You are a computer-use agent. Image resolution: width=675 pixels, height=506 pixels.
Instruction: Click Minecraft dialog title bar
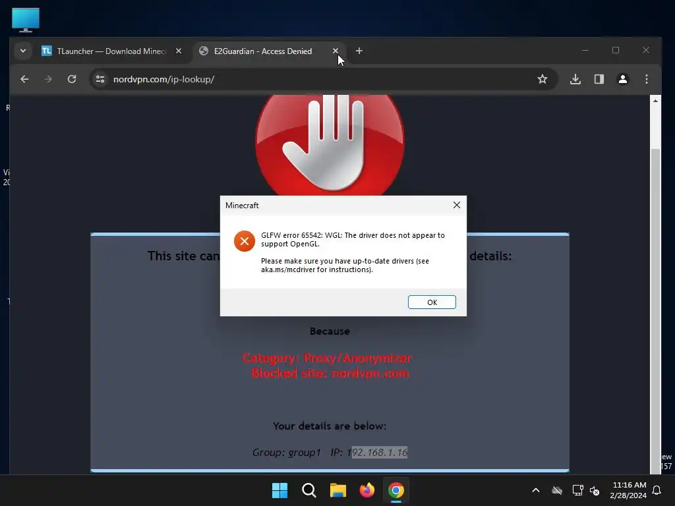click(336, 206)
